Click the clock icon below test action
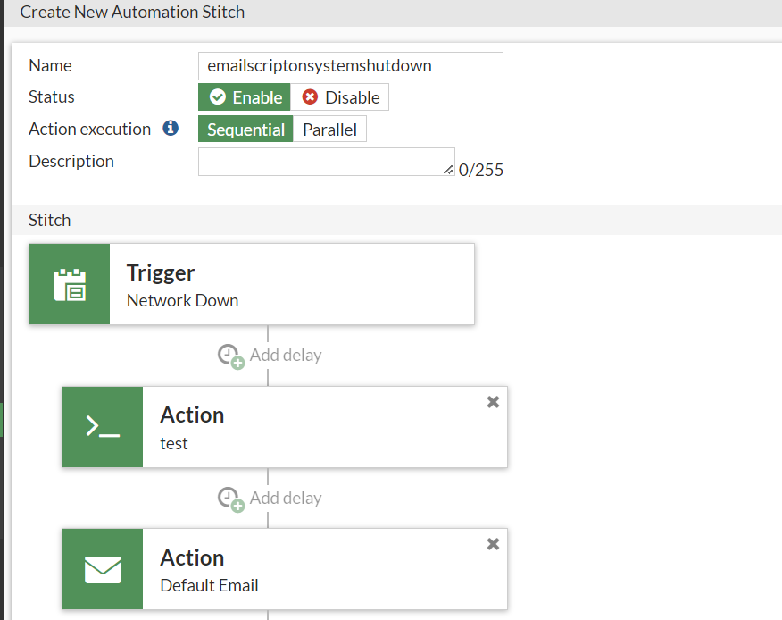782x620 pixels. click(230, 498)
